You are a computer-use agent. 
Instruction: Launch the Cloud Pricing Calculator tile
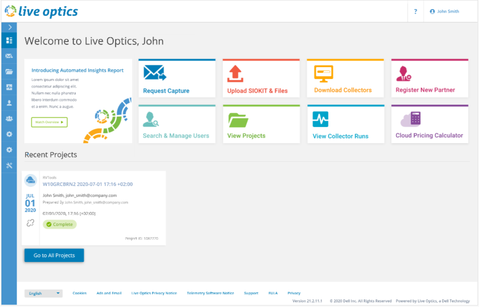(430, 124)
